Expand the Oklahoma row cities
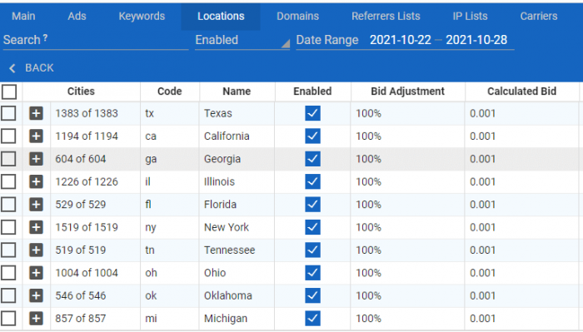Viewport: 583px width, 332px height. tap(36, 295)
